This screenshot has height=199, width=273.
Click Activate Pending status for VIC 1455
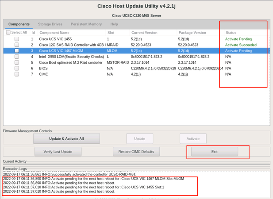point(238,39)
